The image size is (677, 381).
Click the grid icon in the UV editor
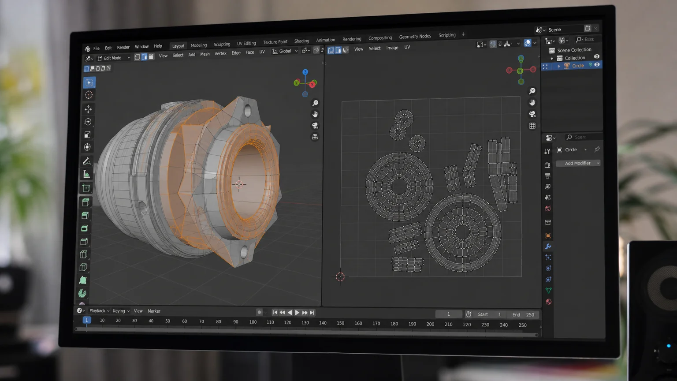click(x=532, y=126)
